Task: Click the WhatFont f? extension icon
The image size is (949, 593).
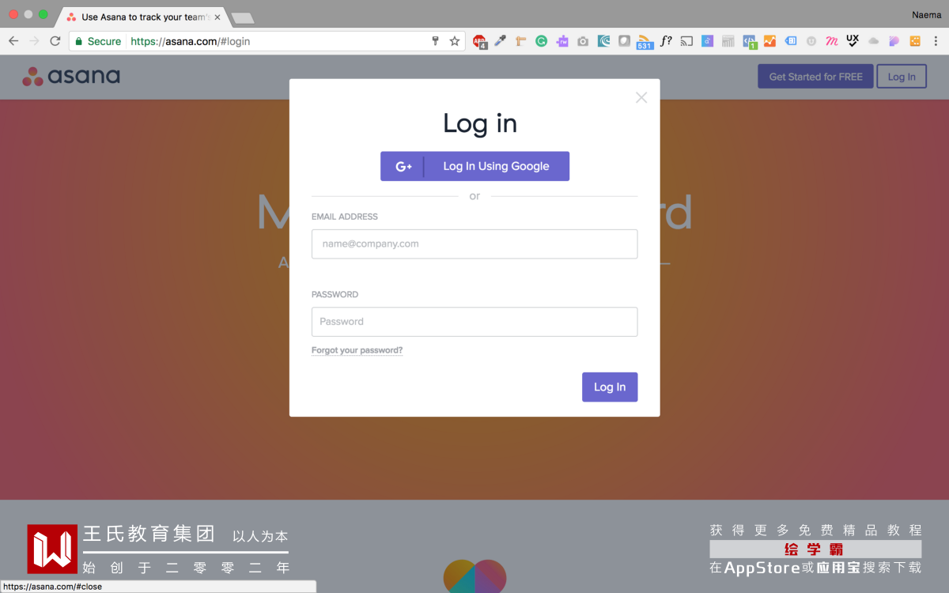Action: [x=666, y=41]
